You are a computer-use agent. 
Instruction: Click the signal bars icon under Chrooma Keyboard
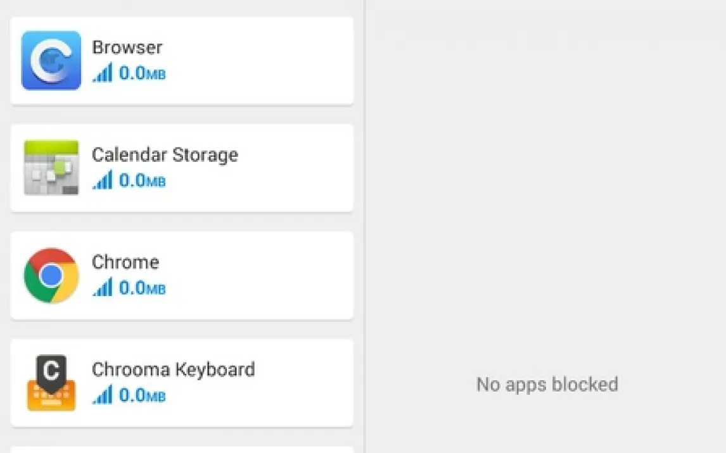tap(103, 396)
